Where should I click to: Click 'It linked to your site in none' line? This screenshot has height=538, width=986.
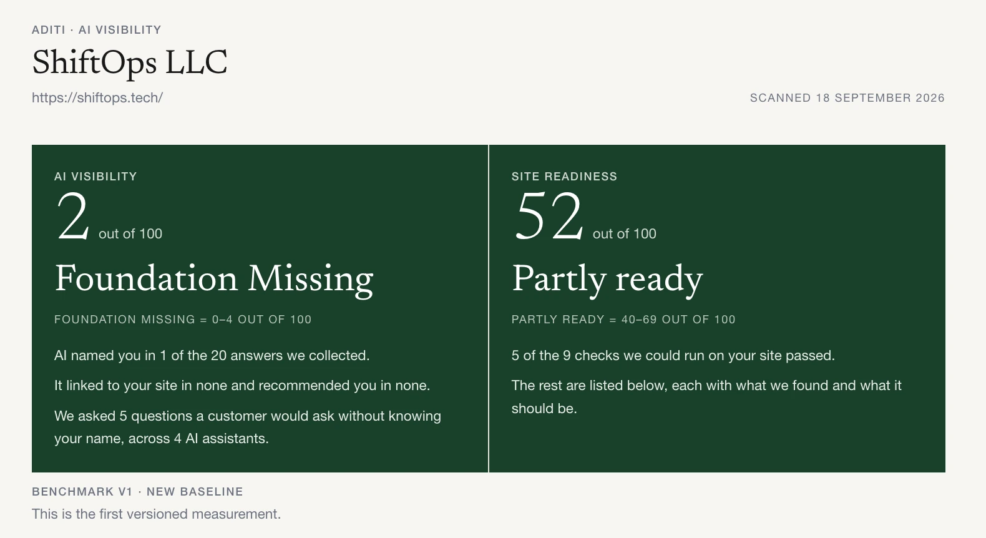[x=242, y=385]
